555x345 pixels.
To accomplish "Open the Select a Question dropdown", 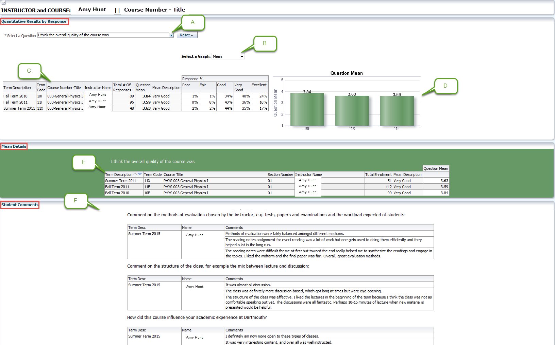I will [x=171, y=35].
